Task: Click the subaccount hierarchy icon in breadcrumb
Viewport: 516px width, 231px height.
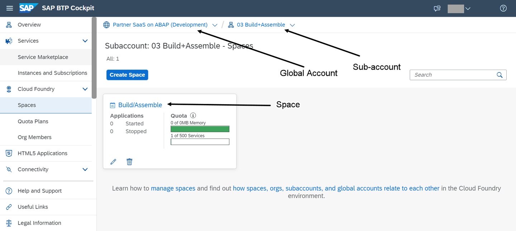Action: click(x=231, y=25)
